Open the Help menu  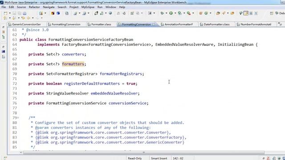pos(122,7)
